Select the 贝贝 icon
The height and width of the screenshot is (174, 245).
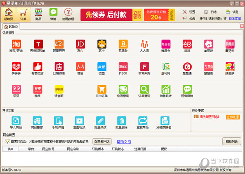pyautogui.click(x=16, y=89)
